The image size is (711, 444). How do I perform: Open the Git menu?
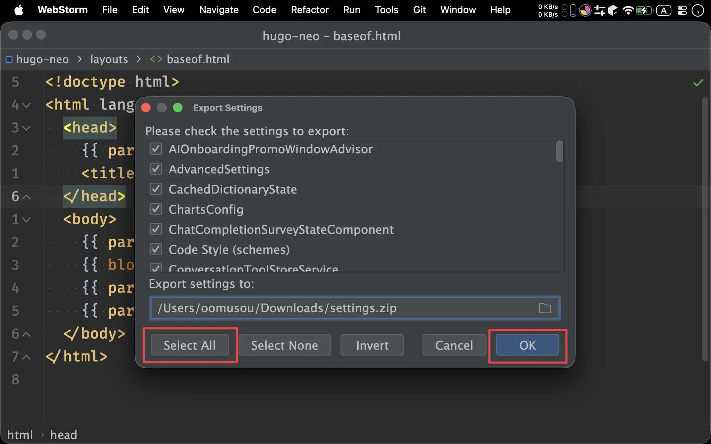click(x=419, y=10)
